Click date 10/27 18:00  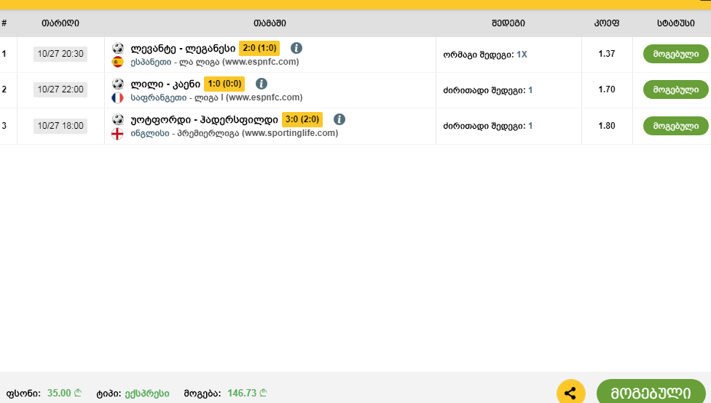click(60, 126)
